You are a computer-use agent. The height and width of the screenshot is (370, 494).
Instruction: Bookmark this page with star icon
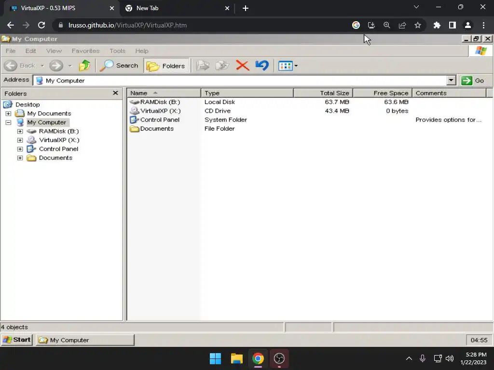click(417, 25)
